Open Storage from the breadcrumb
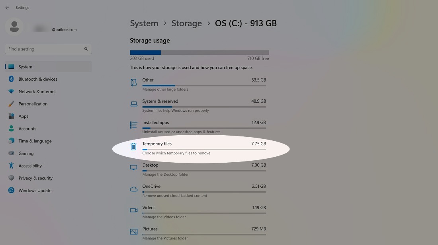 [187, 23]
